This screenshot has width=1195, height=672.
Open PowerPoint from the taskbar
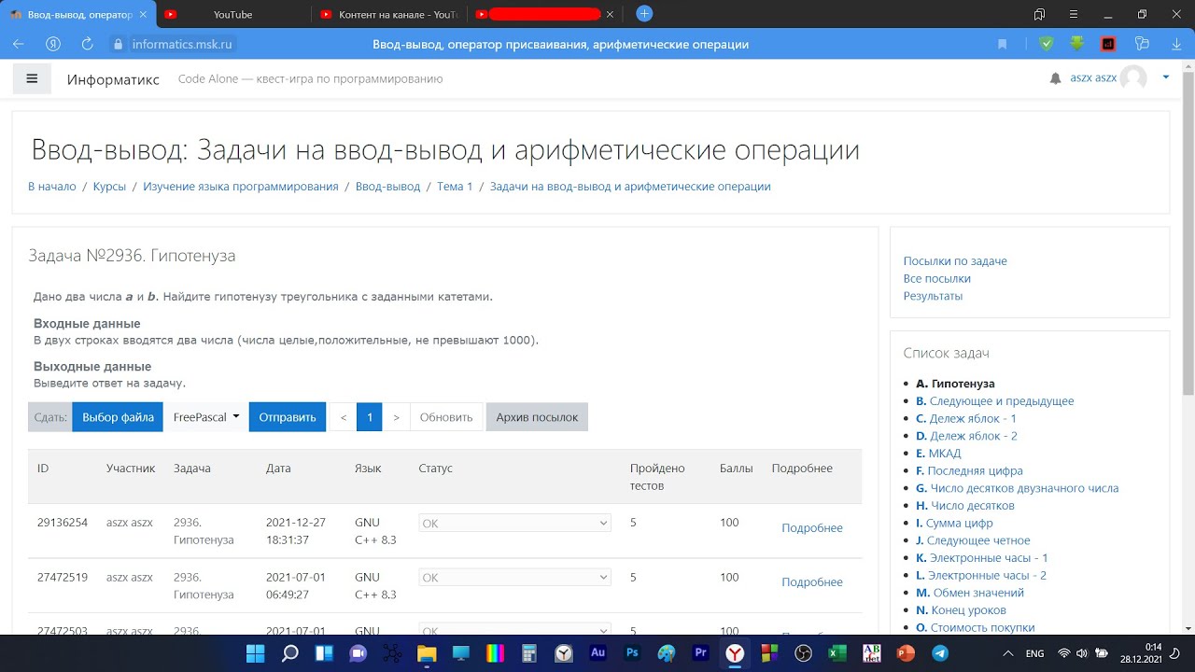[x=906, y=653]
